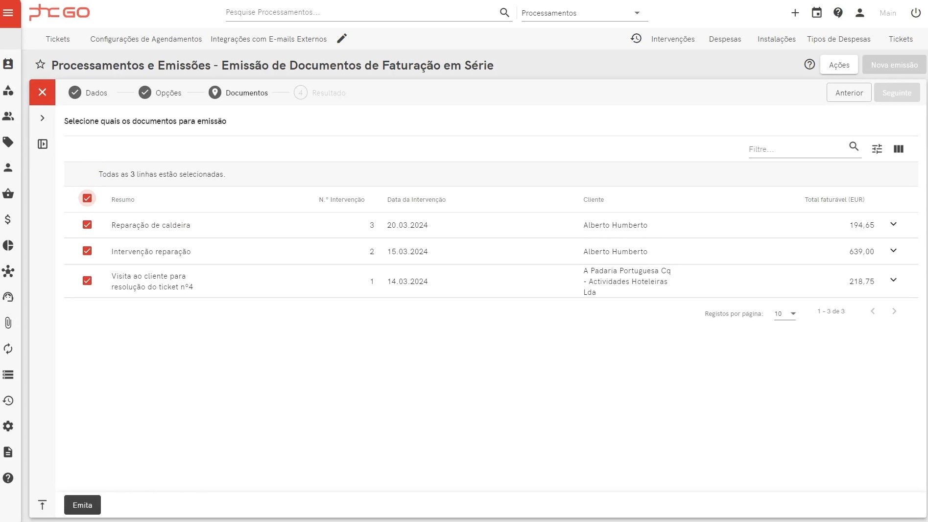This screenshot has width=928, height=522.
Task: Open the filter settings sliders icon
Action: click(x=877, y=149)
